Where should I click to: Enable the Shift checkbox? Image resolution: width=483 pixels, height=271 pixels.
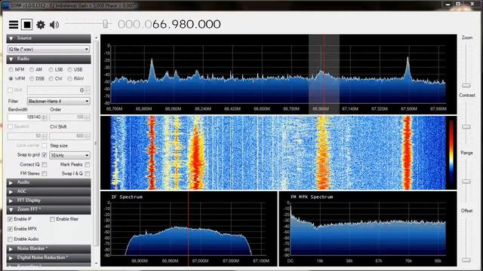10,90
